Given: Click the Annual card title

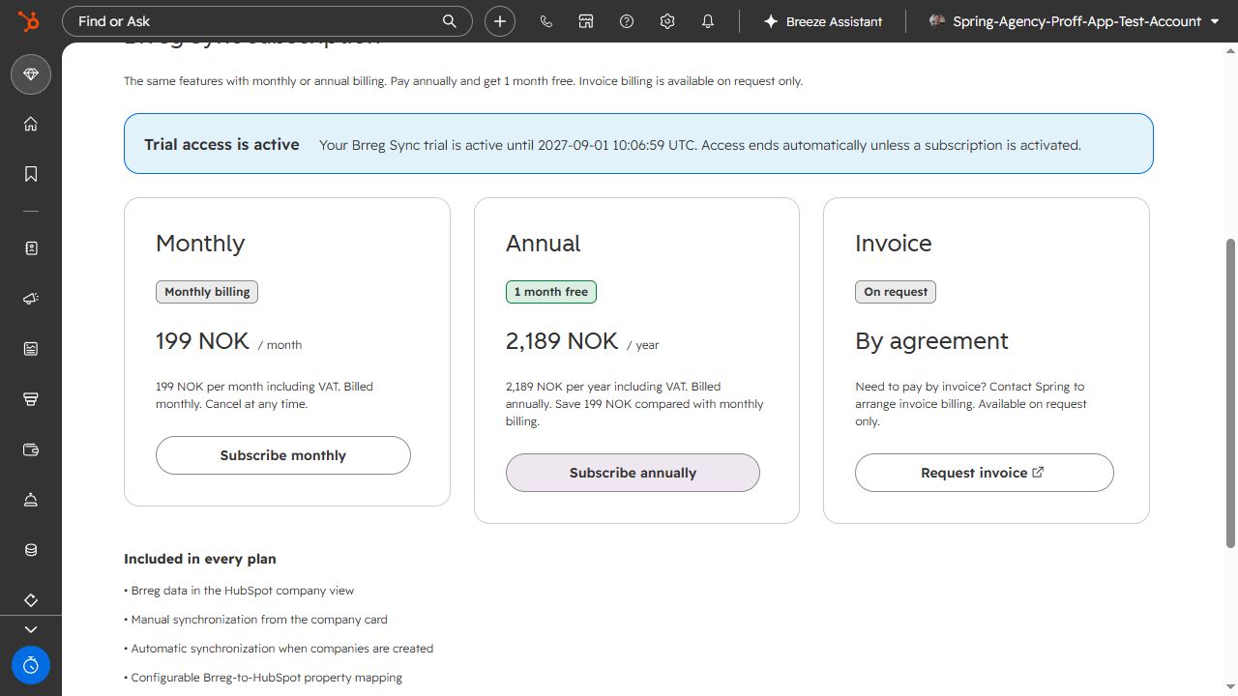Looking at the screenshot, I should [544, 244].
